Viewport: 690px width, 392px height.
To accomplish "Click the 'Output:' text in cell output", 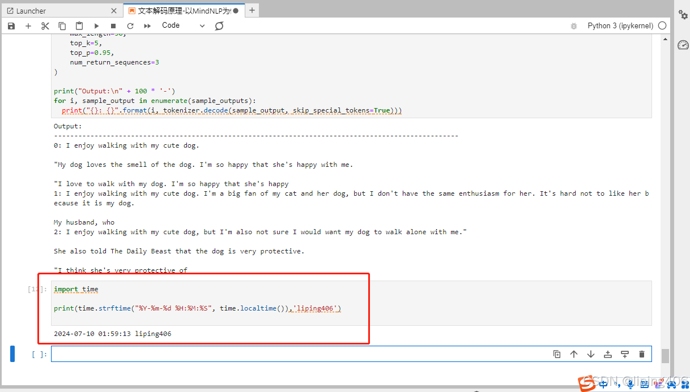I will [x=68, y=126].
